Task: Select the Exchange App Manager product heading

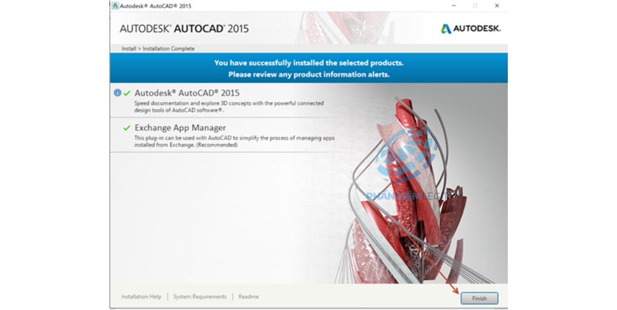Action: 180,128
